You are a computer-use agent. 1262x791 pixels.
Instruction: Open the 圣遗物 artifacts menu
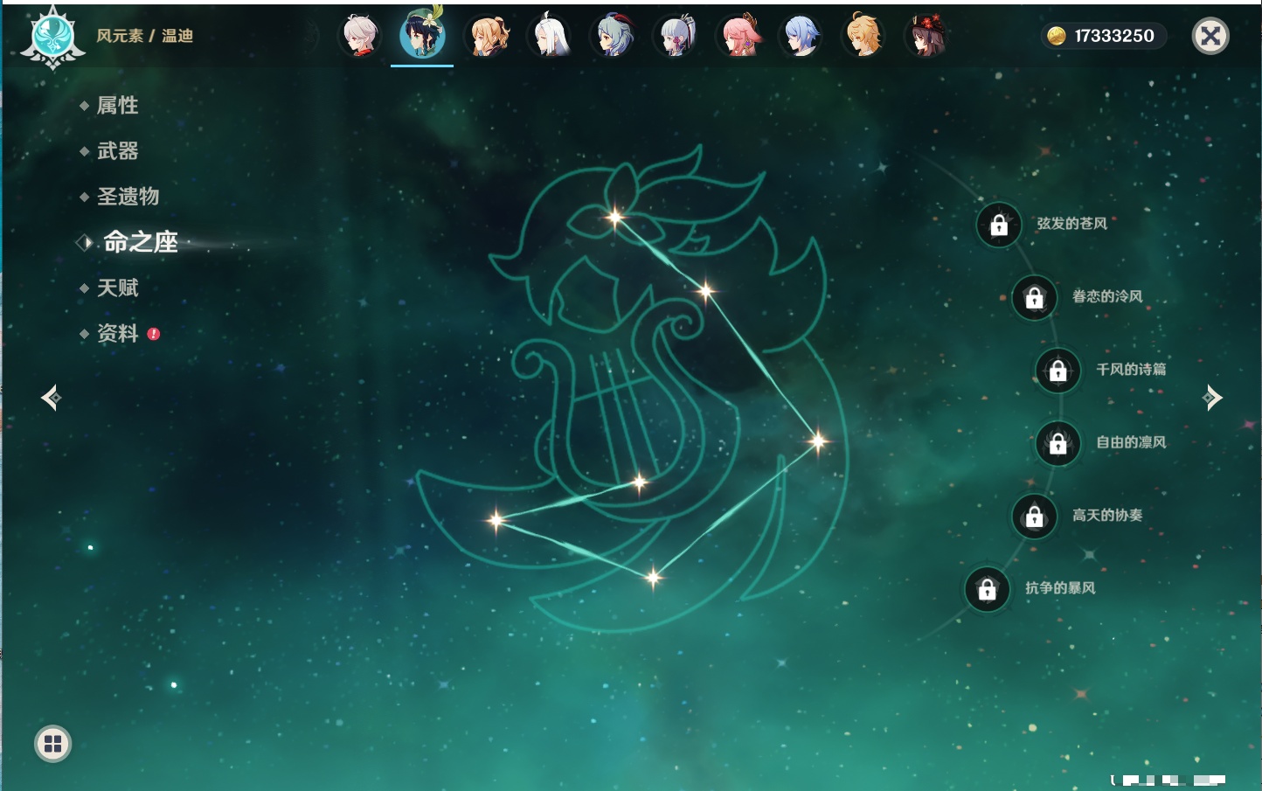pos(128,197)
